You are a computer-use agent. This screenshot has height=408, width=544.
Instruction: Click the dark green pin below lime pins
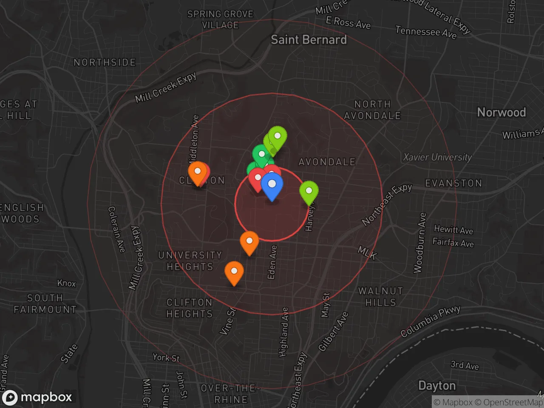(x=261, y=155)
